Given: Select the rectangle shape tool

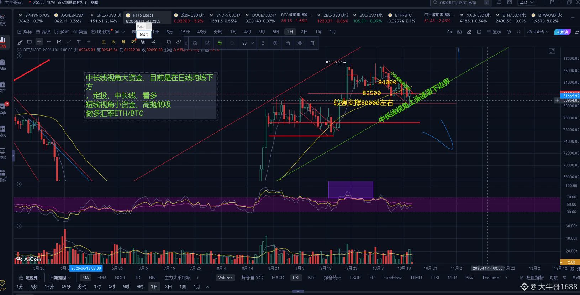Looking at the screenshot, I should click(30, 42).
